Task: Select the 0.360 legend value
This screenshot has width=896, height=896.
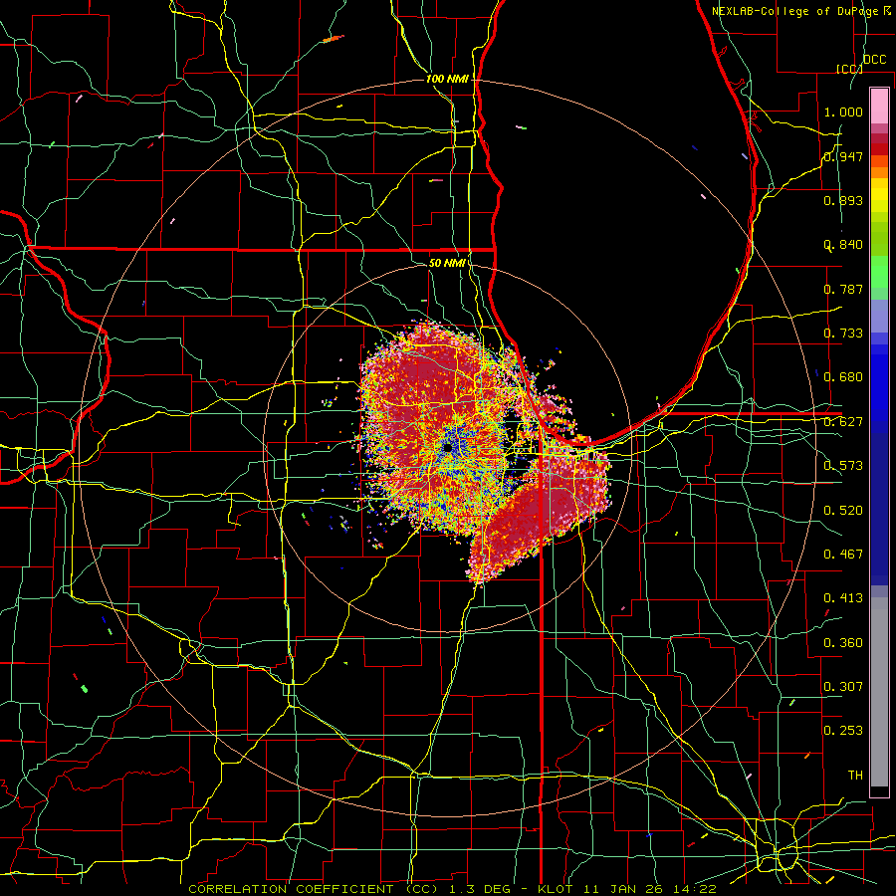Action: 843,643
